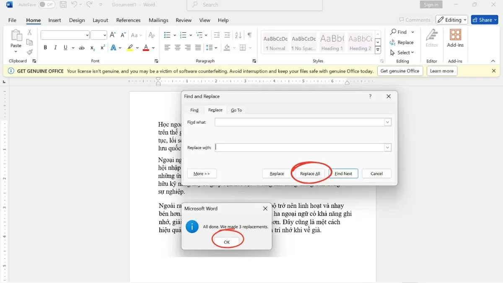Click the Strikethrough text icon
The width and height of the screenshot is (503, 283).
click(x=82, y=48)
